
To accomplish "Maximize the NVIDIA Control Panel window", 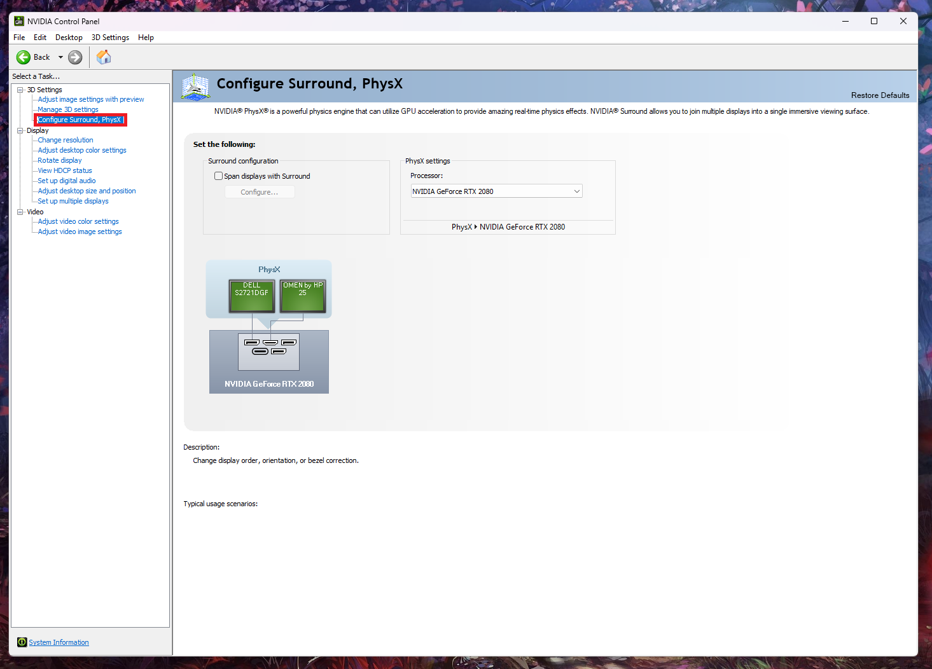I will 874,21.
